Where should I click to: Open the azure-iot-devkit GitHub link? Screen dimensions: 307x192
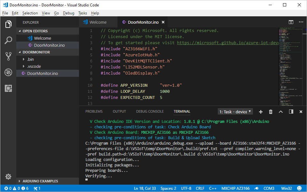pos(228,43)
